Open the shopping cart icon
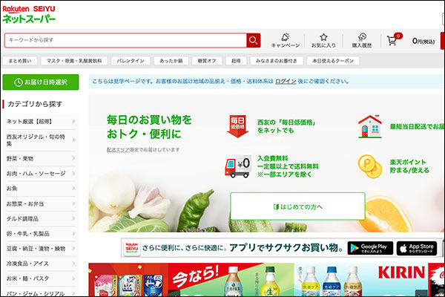This screenshot has height=297, width=445. tap(395, 40)
